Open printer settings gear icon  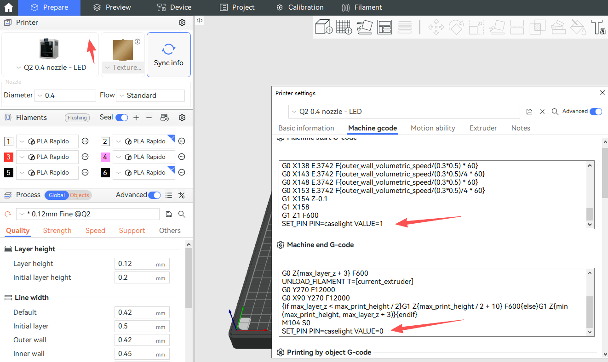click(182, 23)
